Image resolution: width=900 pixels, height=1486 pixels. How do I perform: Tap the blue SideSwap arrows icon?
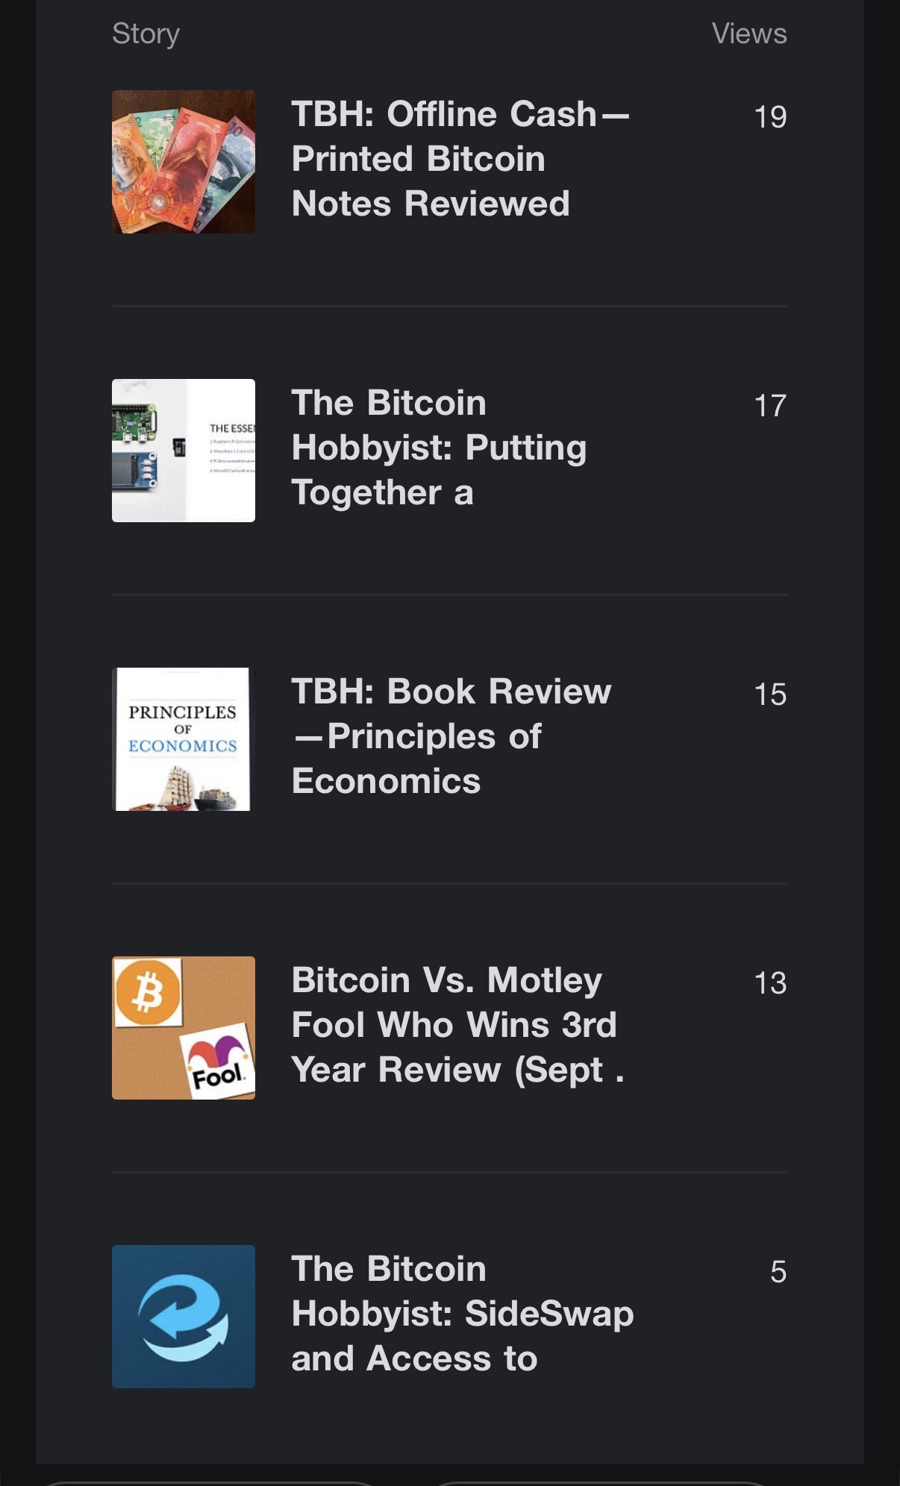pyautogui.click(x=184, y=1317)
